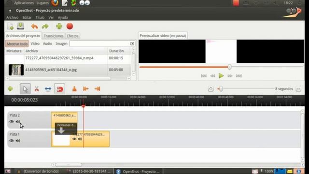Select the razor scissors tool
This screenshot has width=309, height=174.
(37, 89)
